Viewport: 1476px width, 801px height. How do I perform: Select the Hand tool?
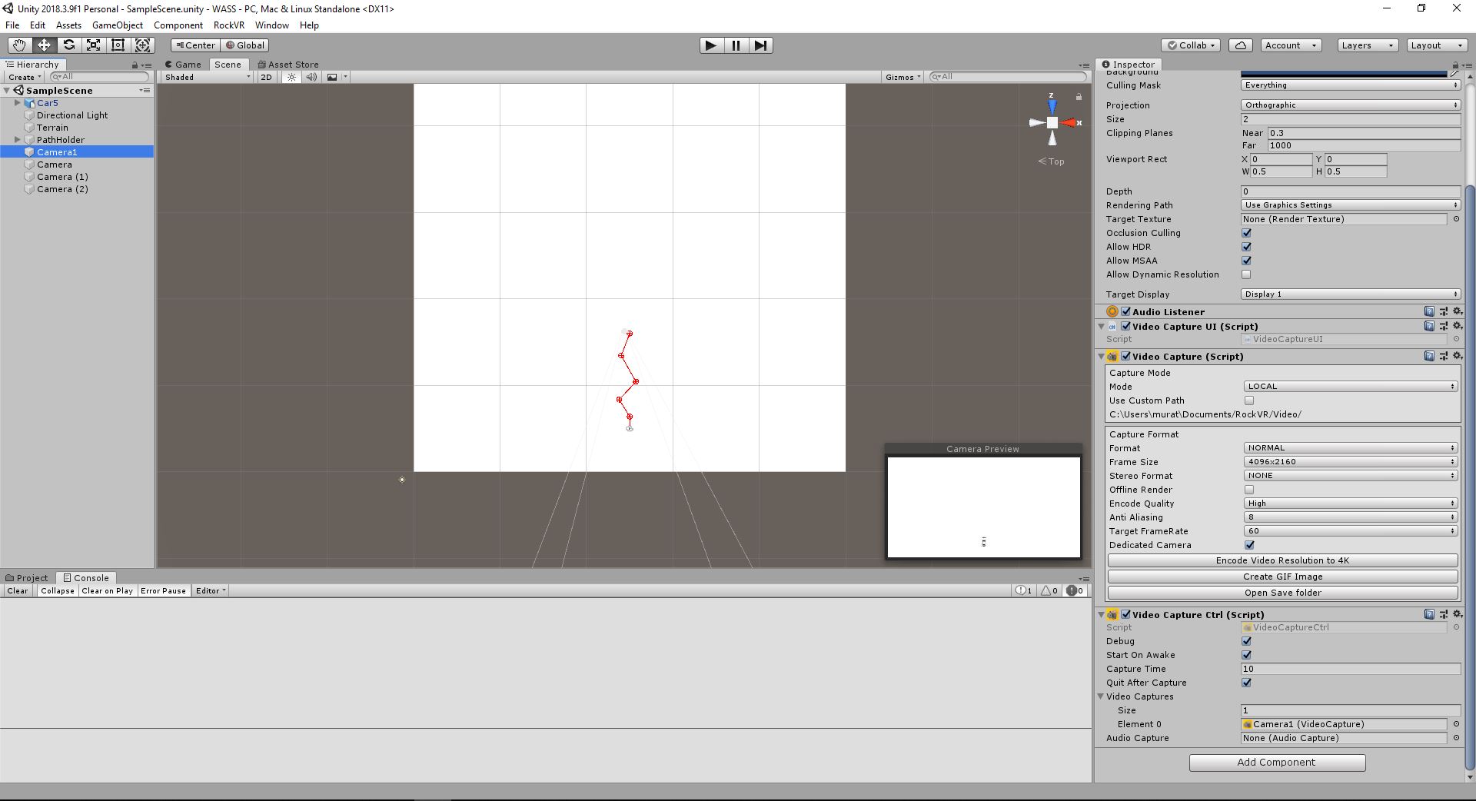(18, 45)
